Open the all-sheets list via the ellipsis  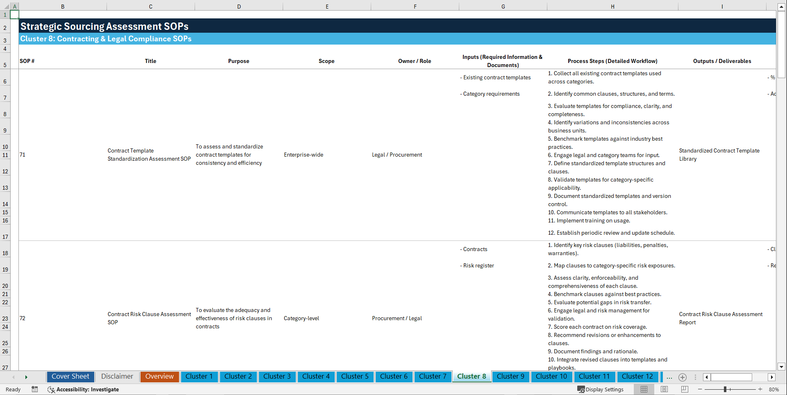tap(669, 377)
